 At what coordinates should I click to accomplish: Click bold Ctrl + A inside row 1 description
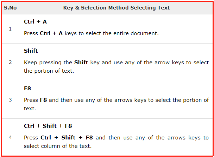click(51, 33)
